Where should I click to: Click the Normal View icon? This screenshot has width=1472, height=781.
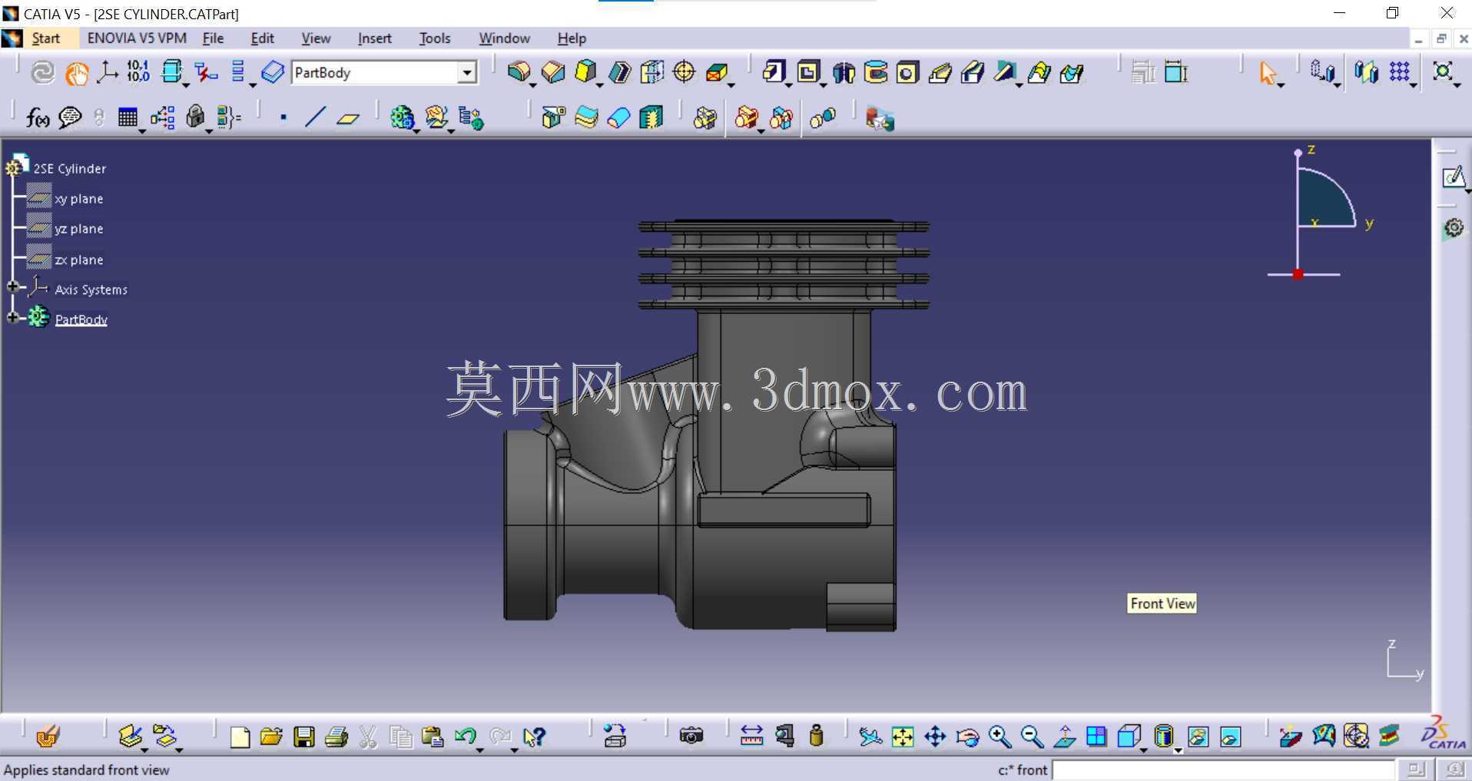(x=1064, y=736)
